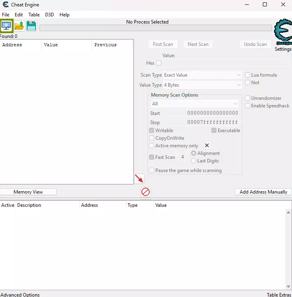Check Enable Speedhack

[x=248, y=106]
